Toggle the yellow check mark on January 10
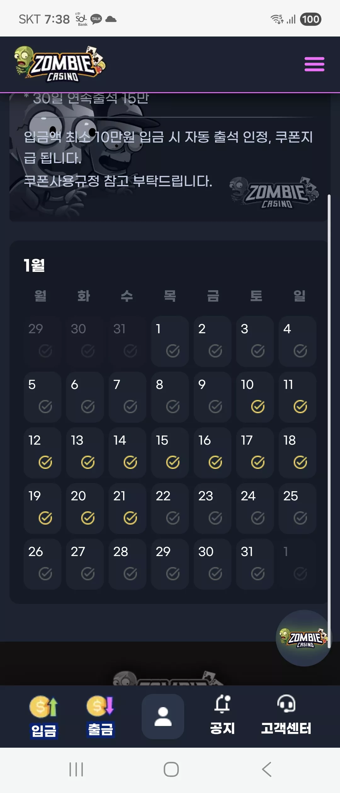This screenshot has width=340, height=793. 258,406
